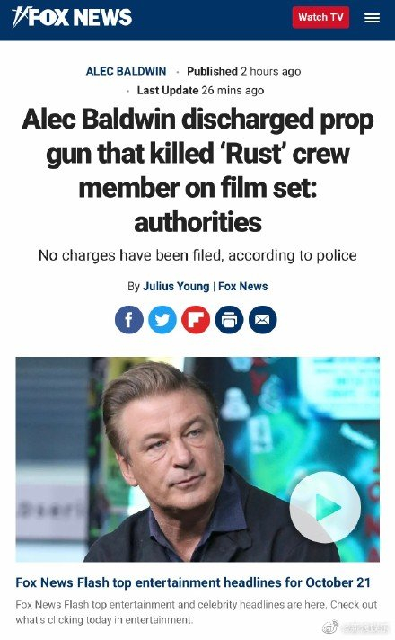Open the hamburger menu icon

coord(372,18)
